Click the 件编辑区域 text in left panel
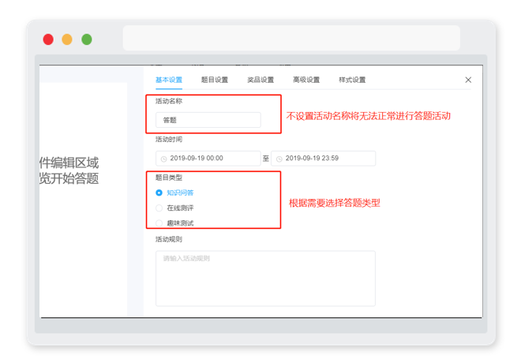Screen dimensions: 521x363 pos(69,163)
